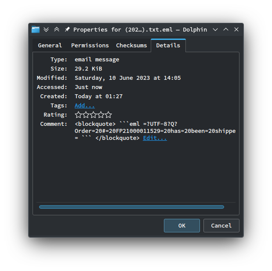Set rating to two stars
Image resolution: width=272 pixels, height=271 pixels.
point(86,115)
